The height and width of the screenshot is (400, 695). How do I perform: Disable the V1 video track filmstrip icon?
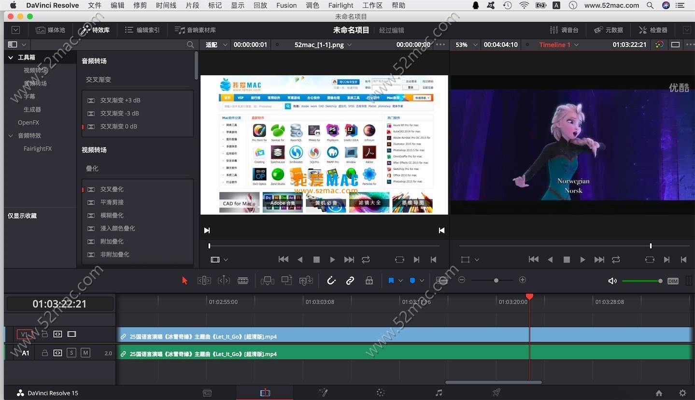coord(72,334)
